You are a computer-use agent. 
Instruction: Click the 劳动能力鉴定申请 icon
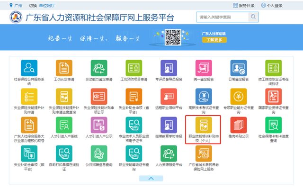coord(98,68)
